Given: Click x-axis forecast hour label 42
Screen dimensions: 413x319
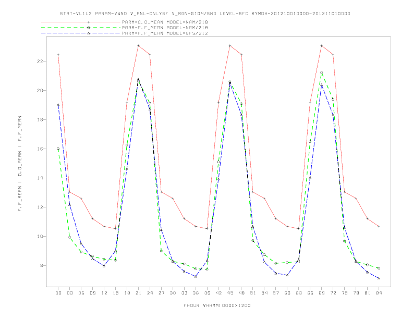Looking at the screenshot, I should (218, 293).
